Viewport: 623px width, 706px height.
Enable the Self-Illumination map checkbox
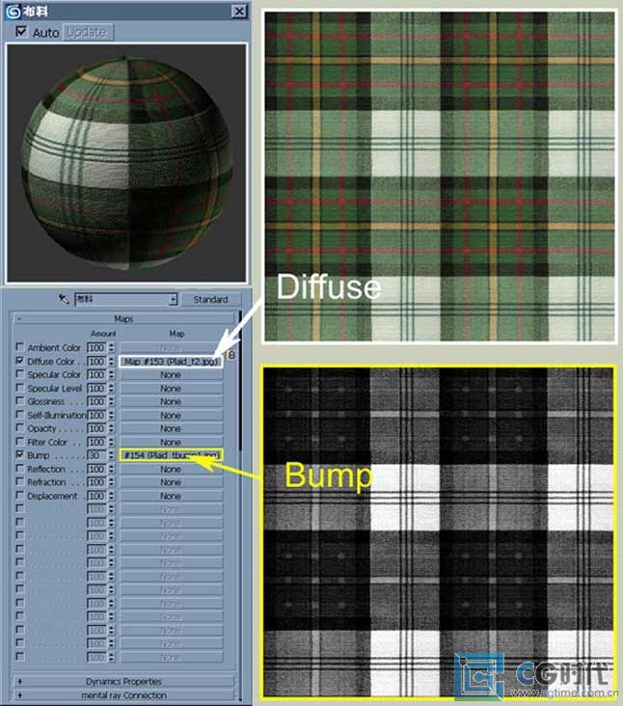[x=20, y=414]
